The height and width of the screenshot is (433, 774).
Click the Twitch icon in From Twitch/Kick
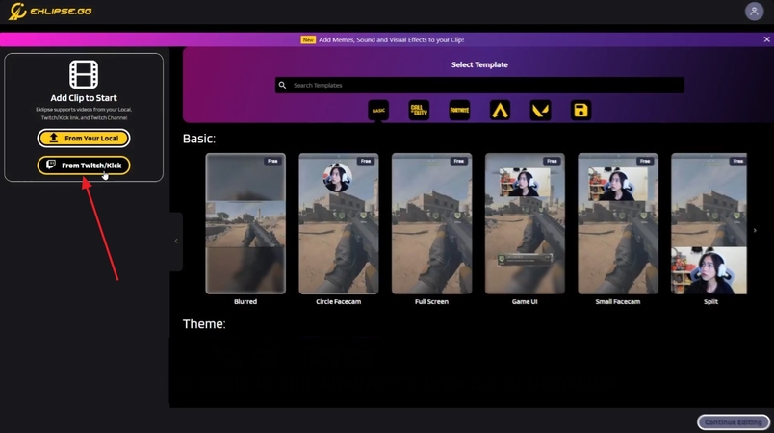coord(51,165)
